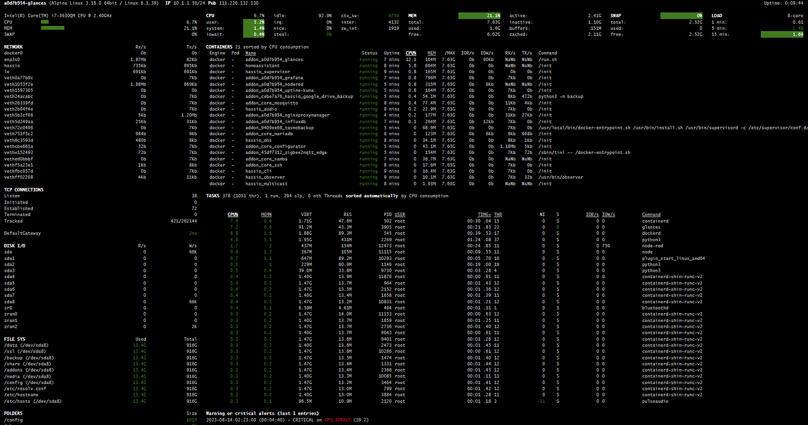Select the docker0 network interface row
808x425 pixels.
click(x=15, y=53)
